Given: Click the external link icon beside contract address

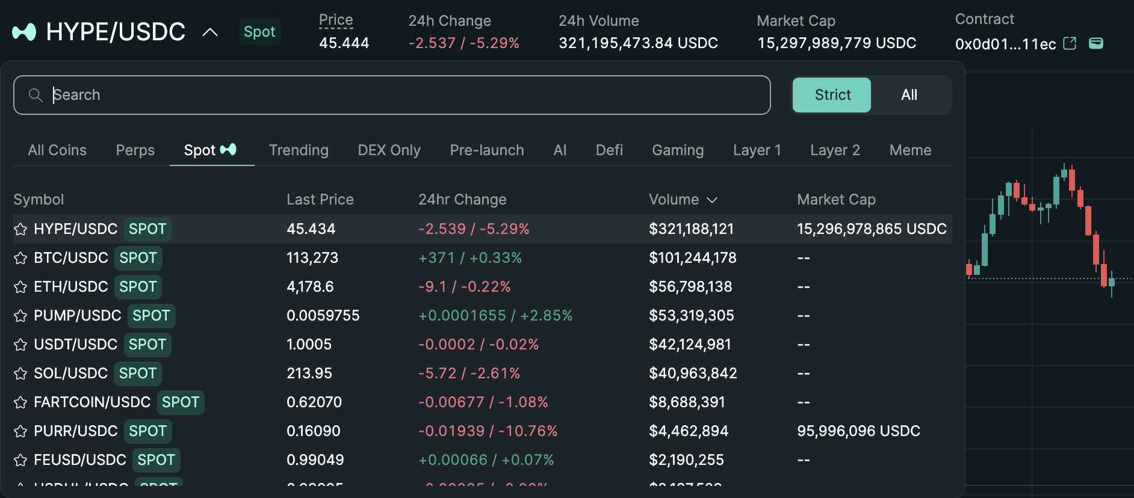Looking at the screenshot, I should (x=1070, y=43).
